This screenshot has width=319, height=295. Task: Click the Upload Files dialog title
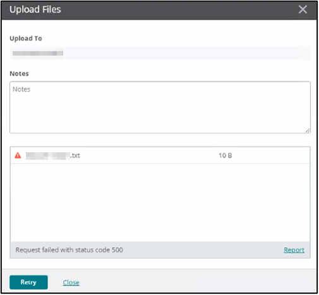(35, 9)
